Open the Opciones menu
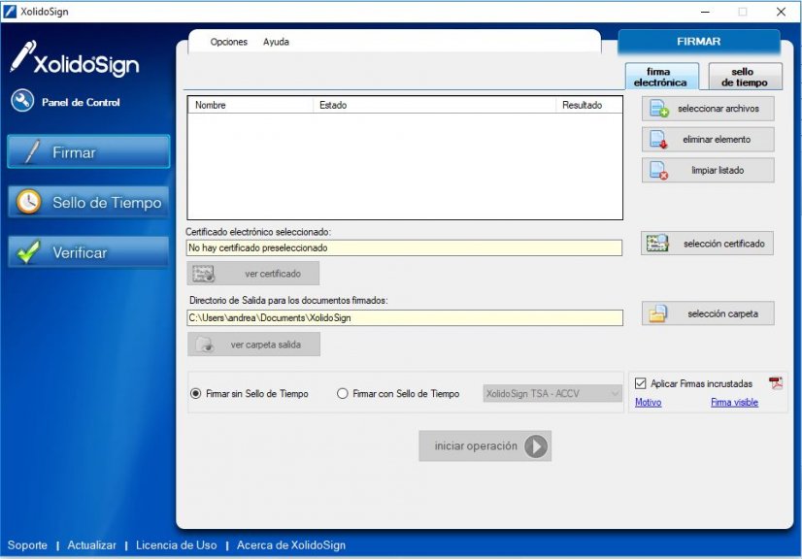Image resolution: width=802 pixels, height=559 pixels. (x=228, y=42)
